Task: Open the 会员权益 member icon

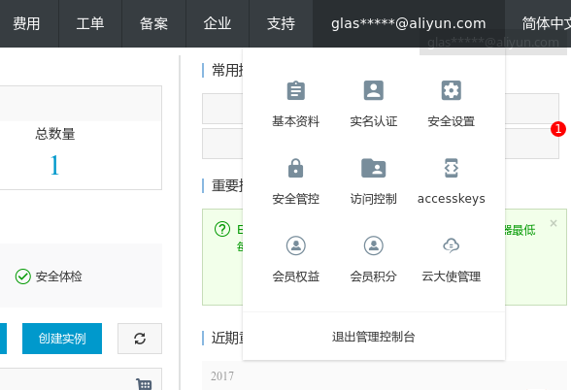Action: (x=295, y=245)
